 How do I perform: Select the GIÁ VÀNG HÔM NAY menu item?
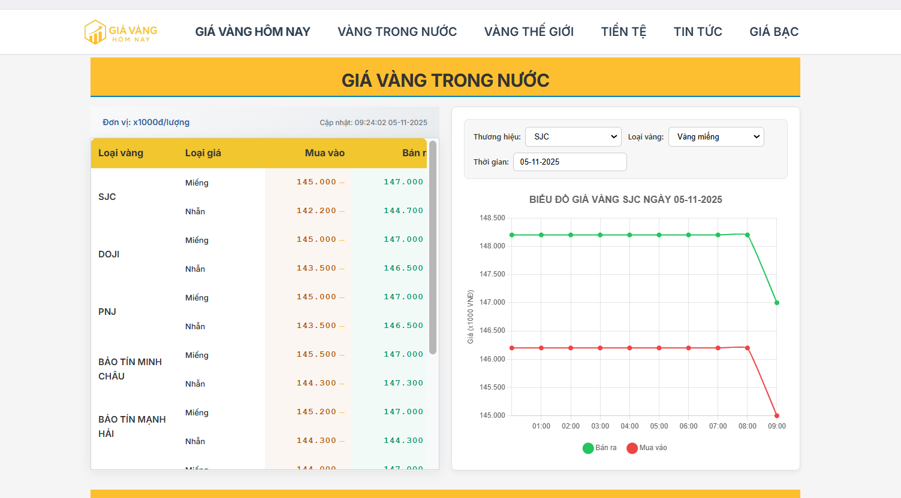pyautogui.click(x=252, y=31)
